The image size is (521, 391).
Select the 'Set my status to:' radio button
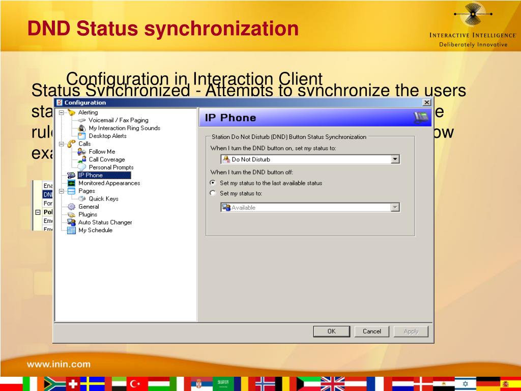coord(213,193)
